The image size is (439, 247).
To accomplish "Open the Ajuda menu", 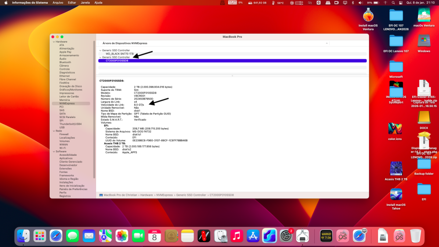I will [x=98, y=3].
